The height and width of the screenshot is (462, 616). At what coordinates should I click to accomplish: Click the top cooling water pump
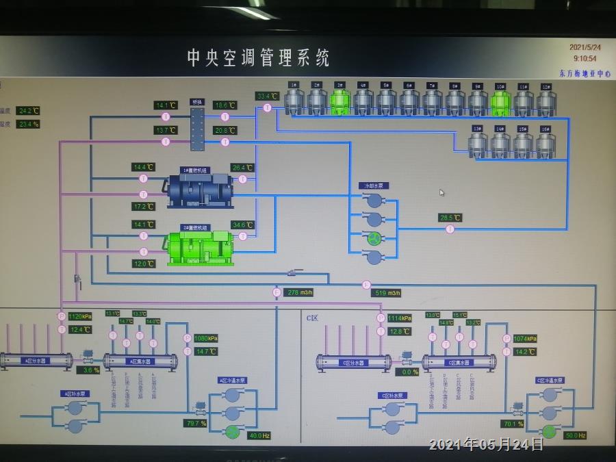tap(374, 201)
